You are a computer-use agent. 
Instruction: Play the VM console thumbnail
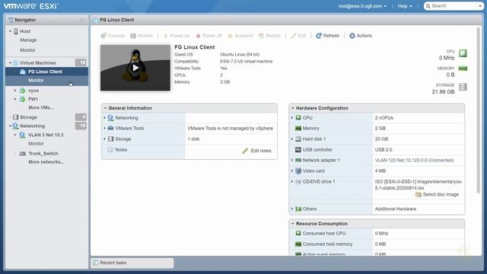click(135, 68)
